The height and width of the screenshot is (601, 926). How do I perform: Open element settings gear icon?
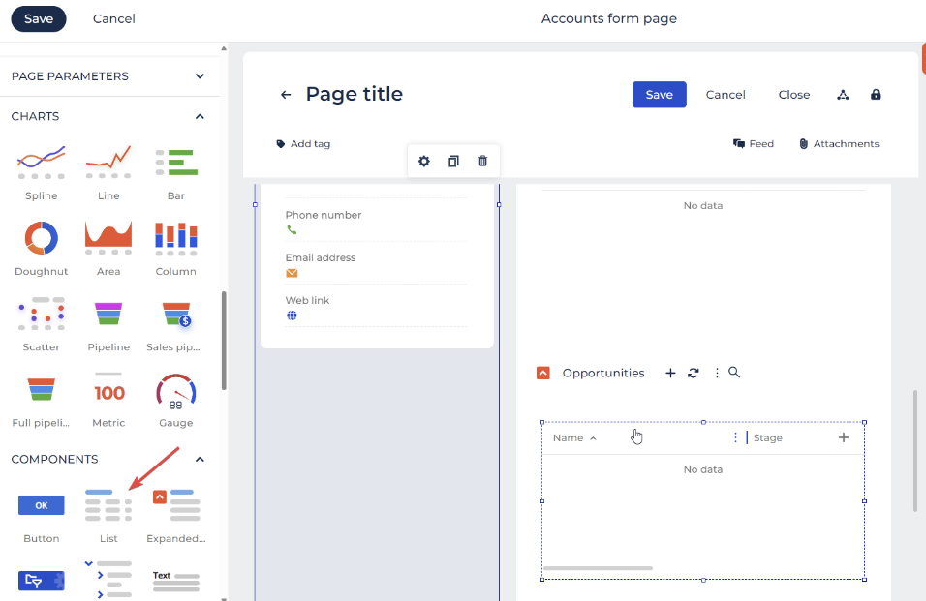[424, 161]
